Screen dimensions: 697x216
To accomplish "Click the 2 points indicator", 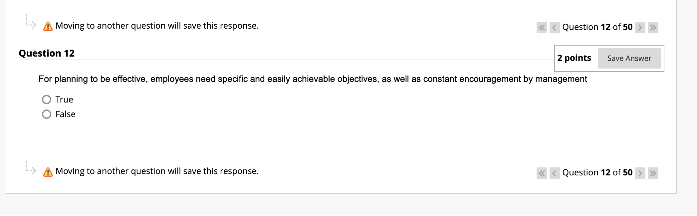I will point(574,58).
